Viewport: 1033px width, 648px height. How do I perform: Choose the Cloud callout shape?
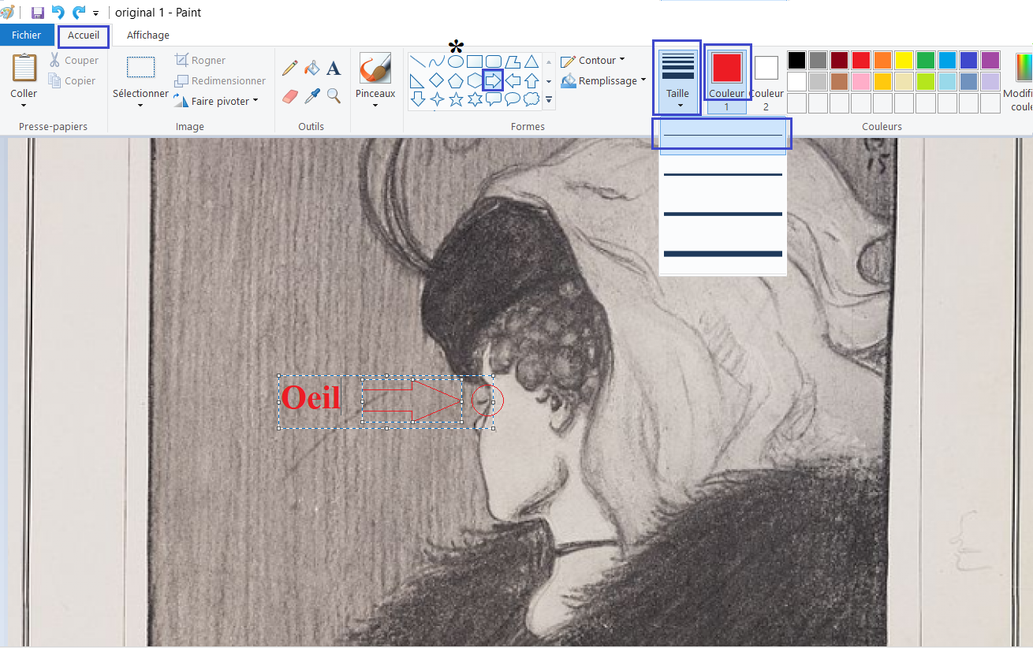531,99
